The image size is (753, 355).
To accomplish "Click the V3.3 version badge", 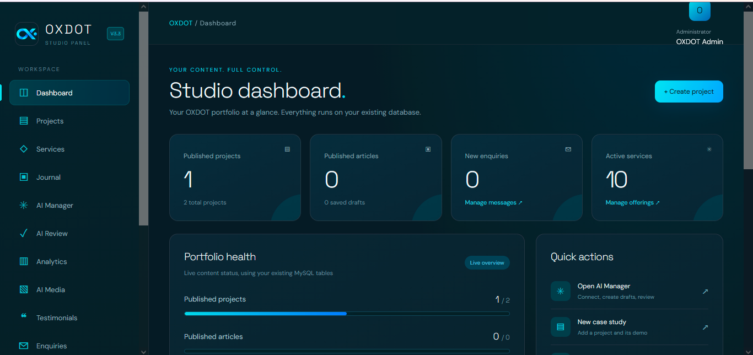I will pyautogui.click(x=115, y=34).
